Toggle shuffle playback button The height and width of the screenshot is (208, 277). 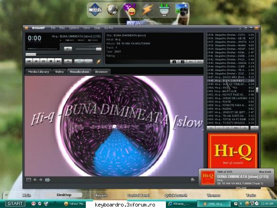pos(79,61)
